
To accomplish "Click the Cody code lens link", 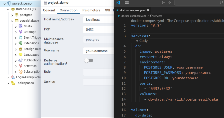I will pyautogui.click(x=141, y=41).
